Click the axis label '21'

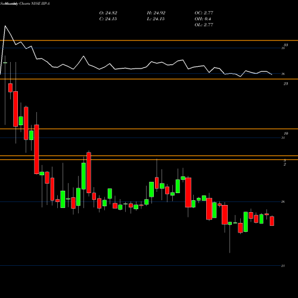[x=283, y=266]
